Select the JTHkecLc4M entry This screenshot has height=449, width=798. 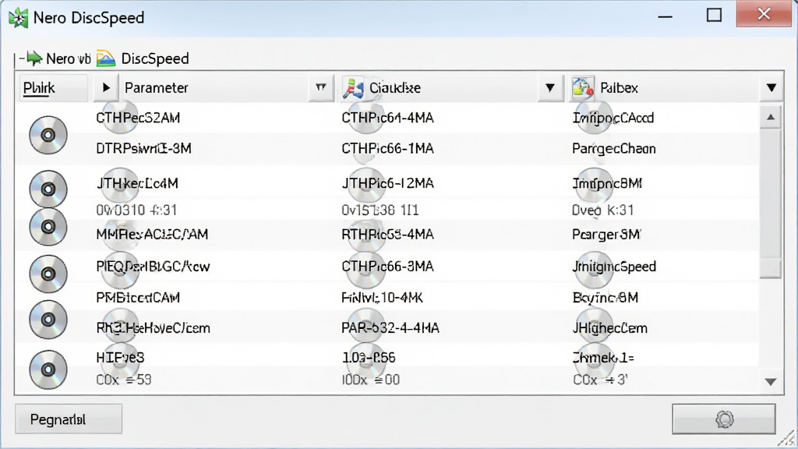click(x=137, y=183)
